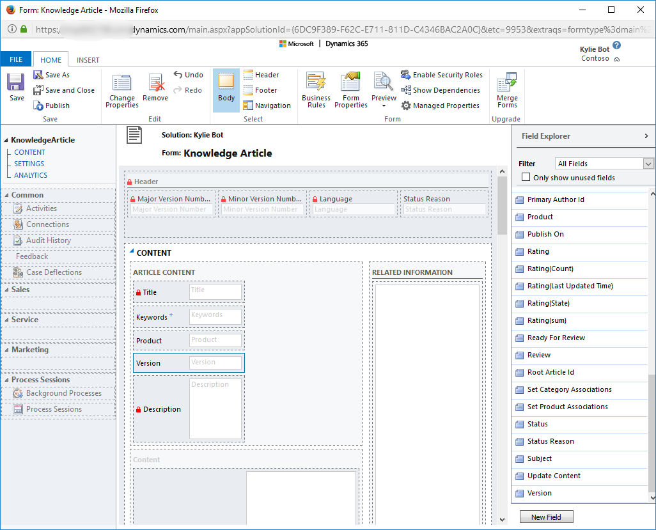Select the Navigation area
The image size is (656, 530).
(267, 105)
